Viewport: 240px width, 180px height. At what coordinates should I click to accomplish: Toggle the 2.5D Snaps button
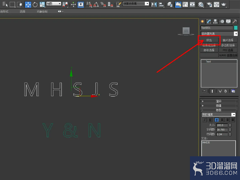[x=89, y=4]
